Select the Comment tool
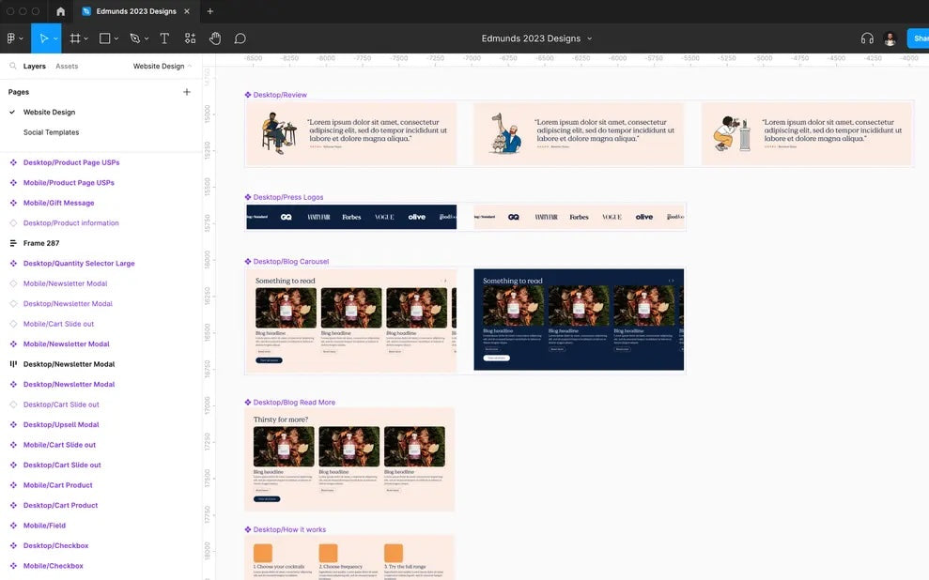929x580 pixels. [240, 38]
